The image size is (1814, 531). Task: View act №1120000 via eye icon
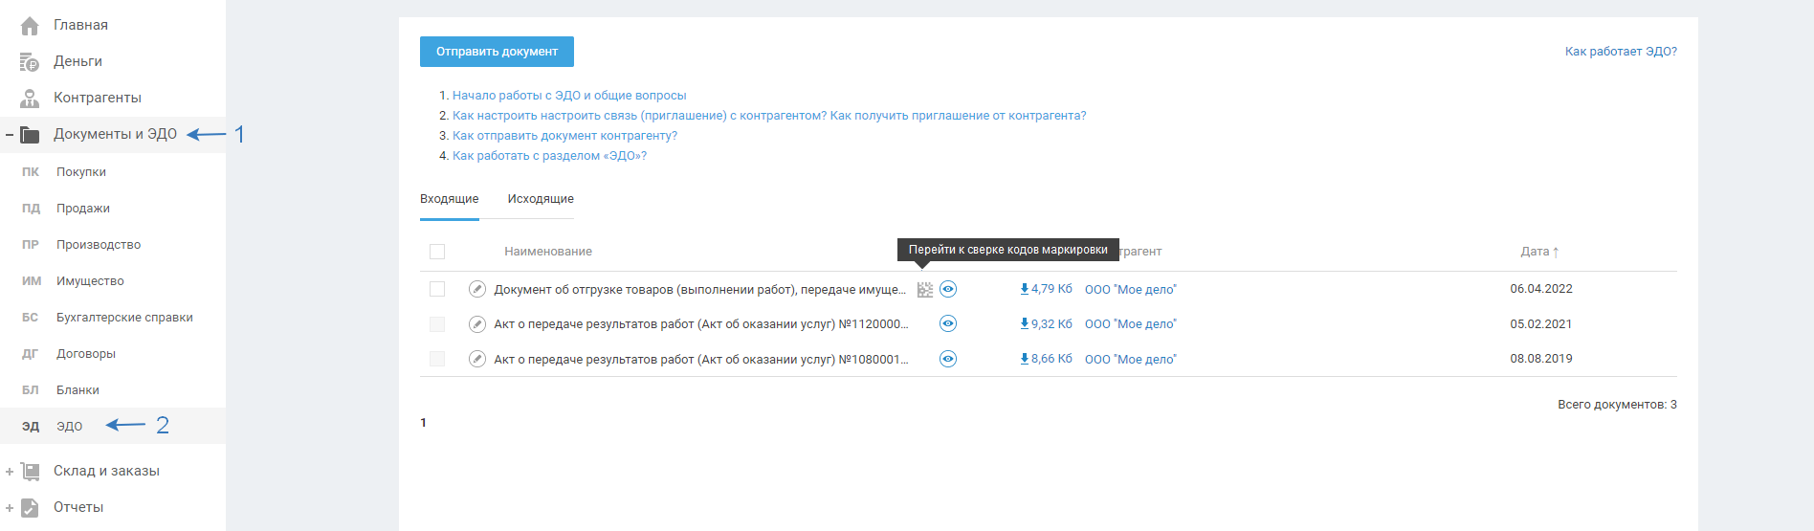tap(948, 323)
